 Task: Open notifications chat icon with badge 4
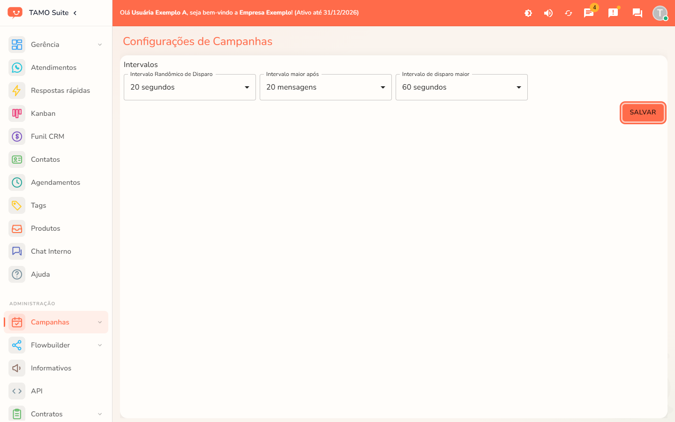click(589, 13)
